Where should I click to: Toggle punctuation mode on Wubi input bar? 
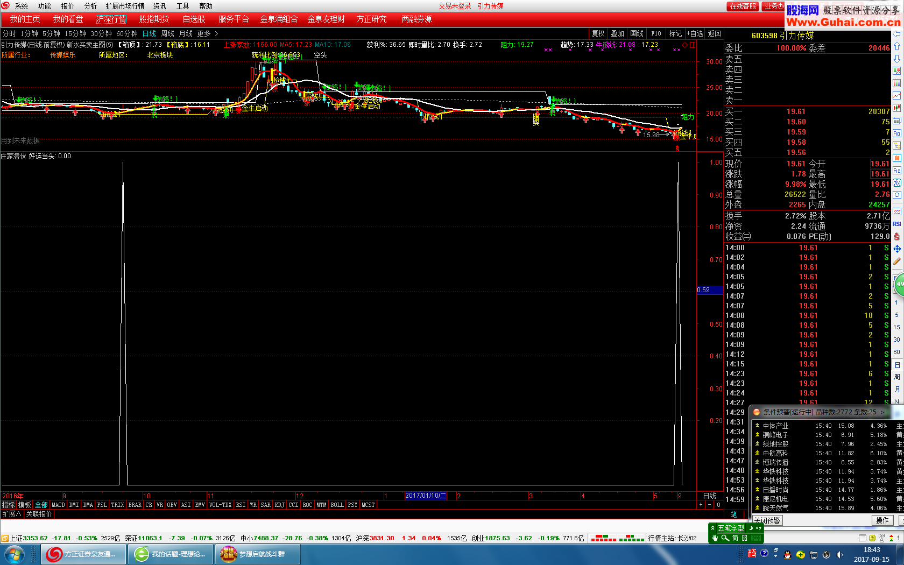coord(758,528)
